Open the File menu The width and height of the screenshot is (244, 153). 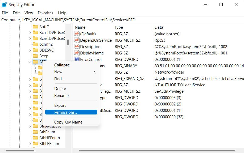coord(5,13)
